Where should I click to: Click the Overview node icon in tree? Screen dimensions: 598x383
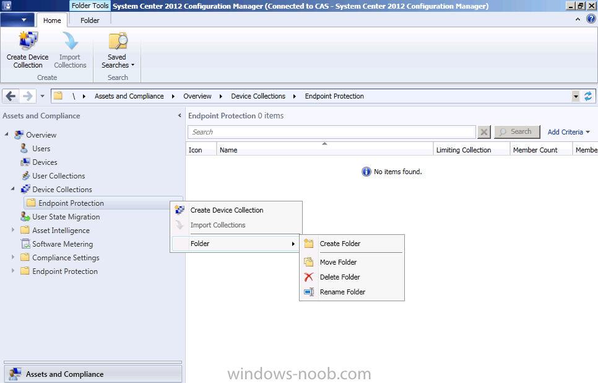coord(19,135)
